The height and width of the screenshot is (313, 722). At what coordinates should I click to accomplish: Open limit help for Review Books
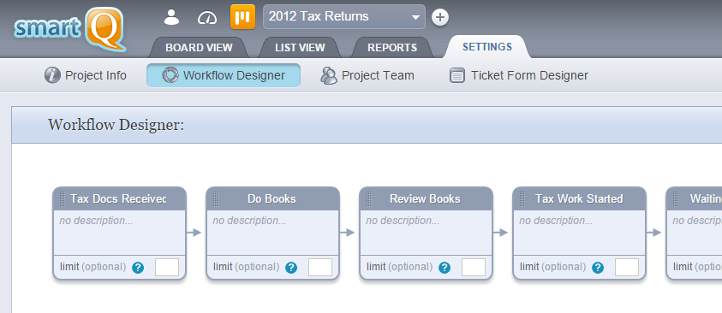445,268
